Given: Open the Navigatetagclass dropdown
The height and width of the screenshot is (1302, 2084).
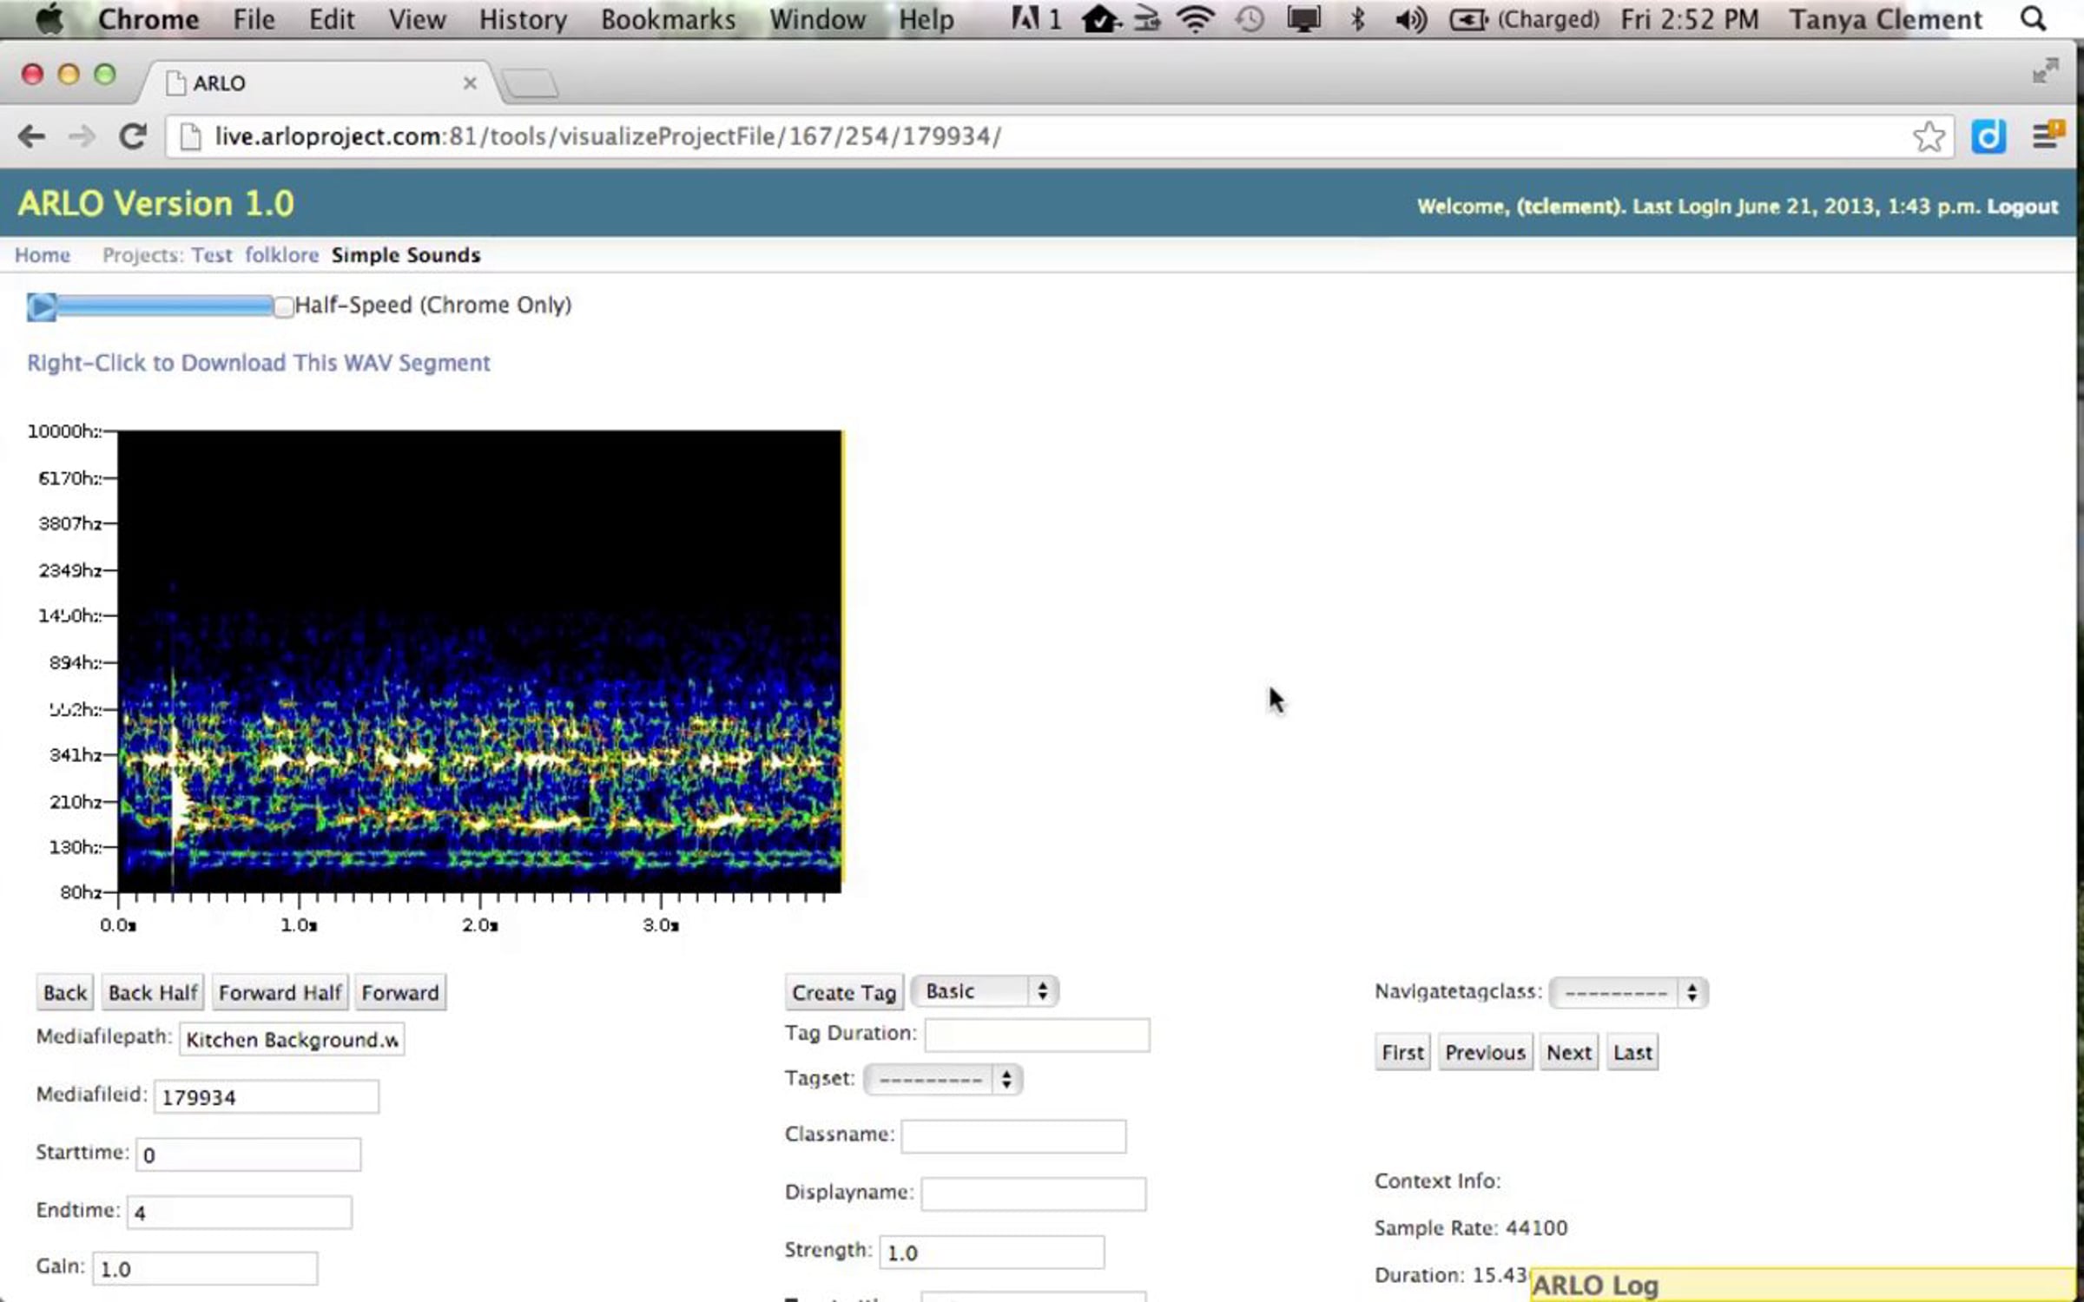Looking at the screenshot, I should pyautogui.click(x=1628, y=992).
